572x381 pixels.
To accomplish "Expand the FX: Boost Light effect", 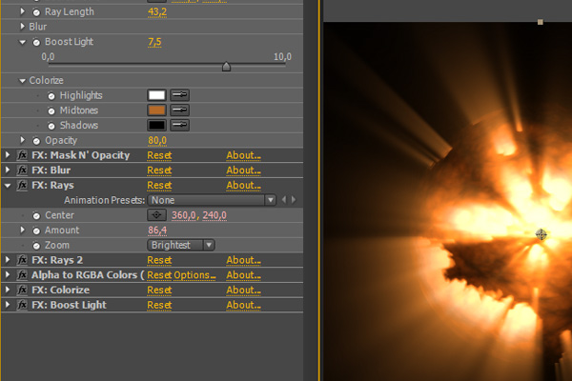I will [x=8, y=305].
